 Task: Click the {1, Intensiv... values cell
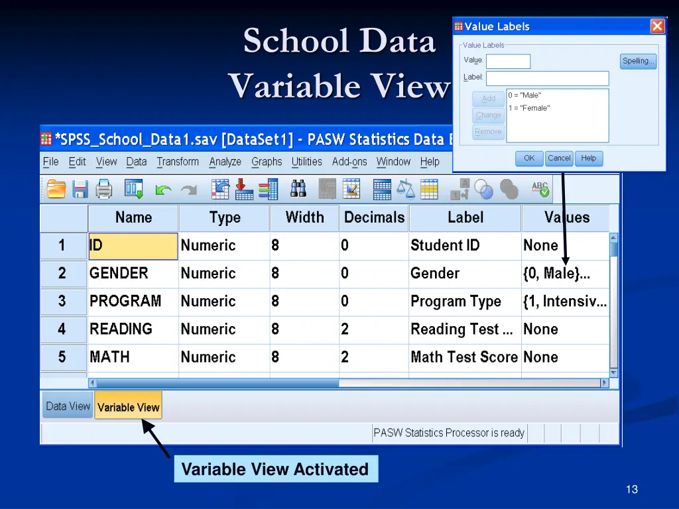click(565, 302)
